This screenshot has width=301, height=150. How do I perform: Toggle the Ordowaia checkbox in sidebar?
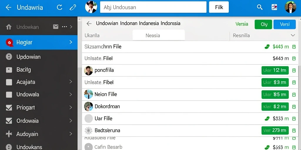pos(9,121)
